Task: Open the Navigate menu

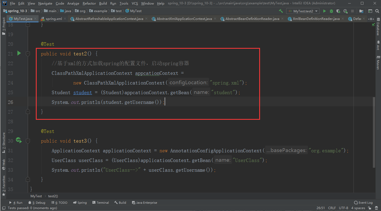Action: click(45, 3)
